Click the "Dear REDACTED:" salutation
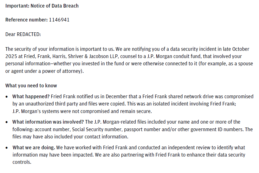259x173 pixels. [x=23, y=34]
